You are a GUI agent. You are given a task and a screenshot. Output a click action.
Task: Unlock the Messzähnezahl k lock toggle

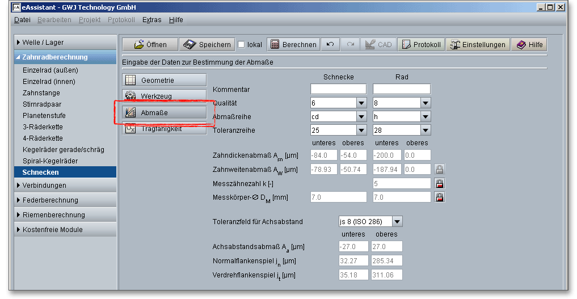point(439,183)
